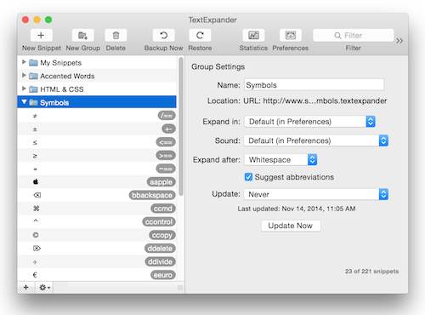The height and width of the screenshot is (315, 425).
Task: Click the ddelete abbreviation badge
Action: point(160,249)
